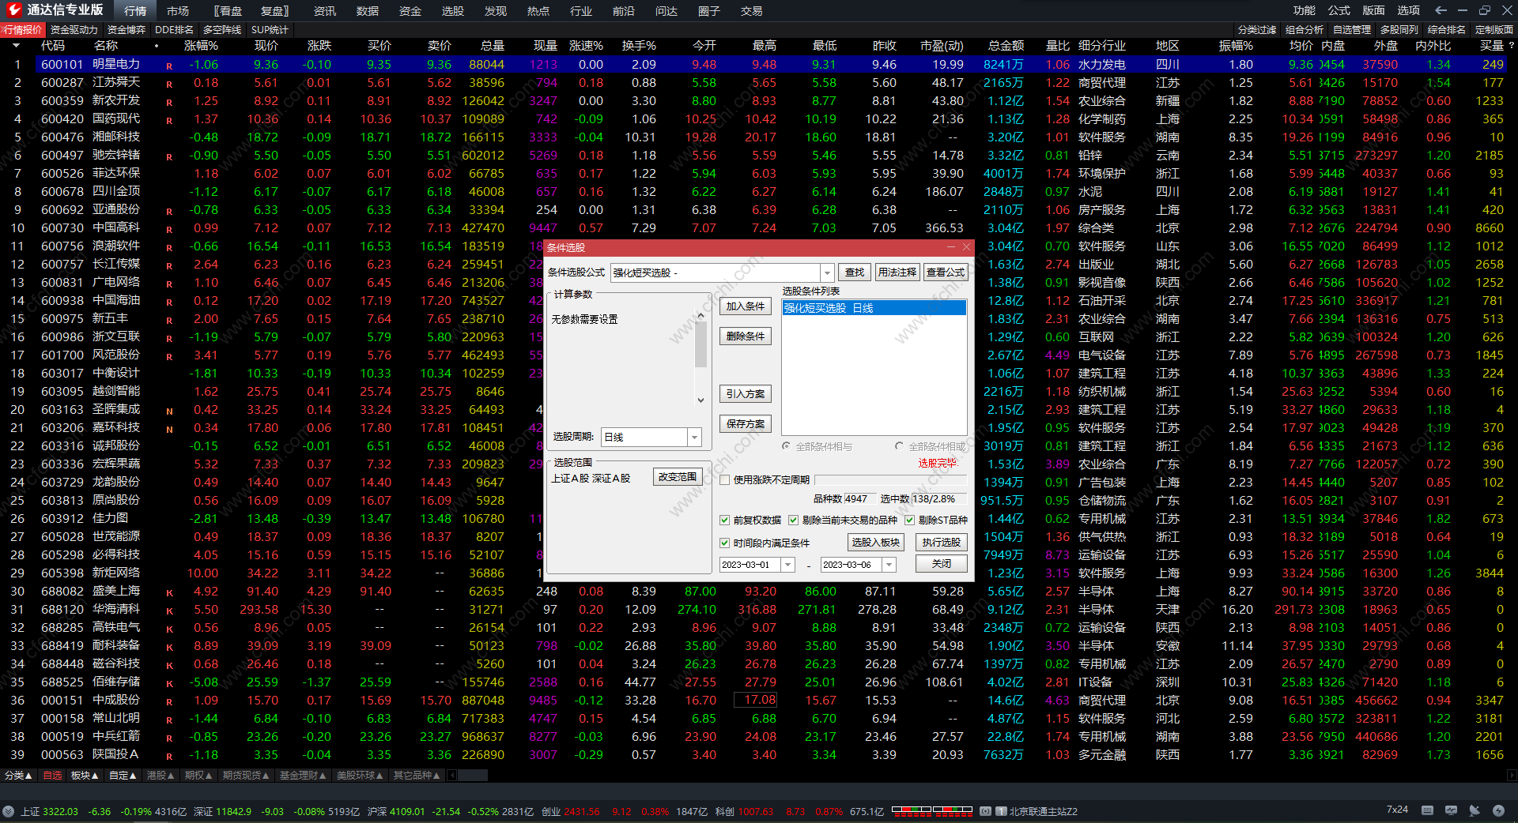Enable 使用涨跌不定周期 checkbox
Image resolution: width=1518 pixels, height=823 pixels.
coord(724,480)
